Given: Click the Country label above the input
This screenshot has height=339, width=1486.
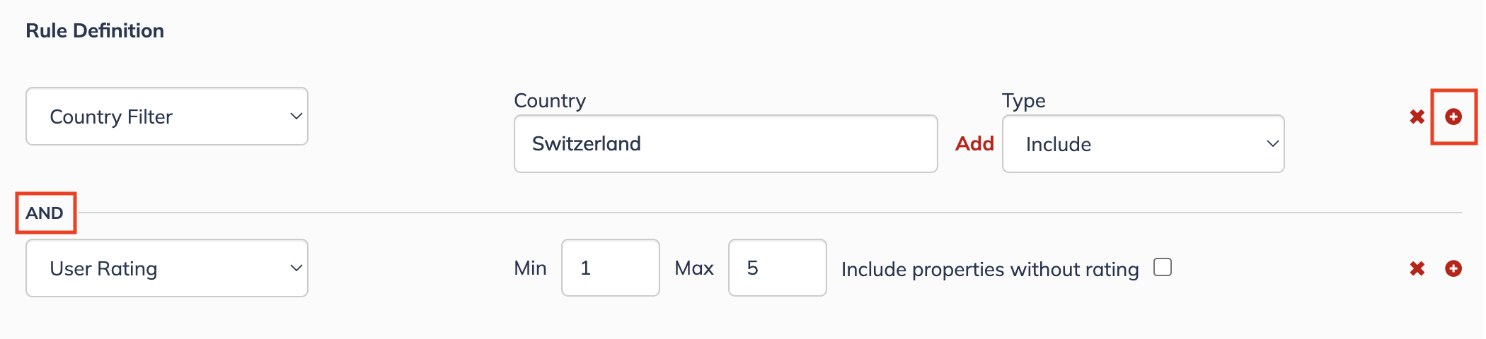Looking at the screenshot, I should point(550,101).
